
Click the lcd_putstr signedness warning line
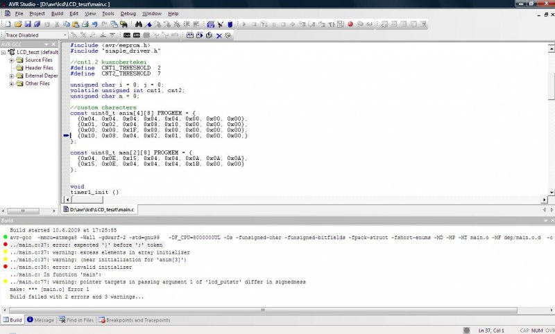[157, 282]
